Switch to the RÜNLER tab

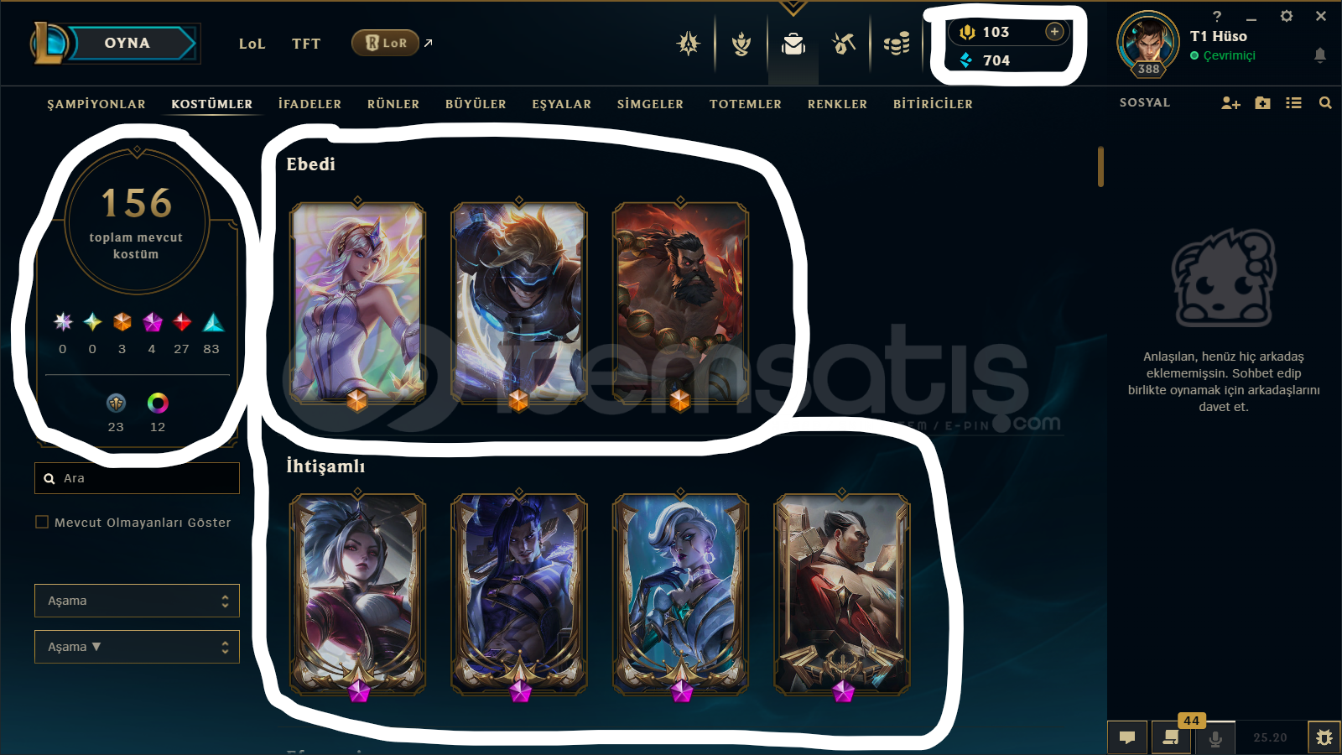(393, 104)
